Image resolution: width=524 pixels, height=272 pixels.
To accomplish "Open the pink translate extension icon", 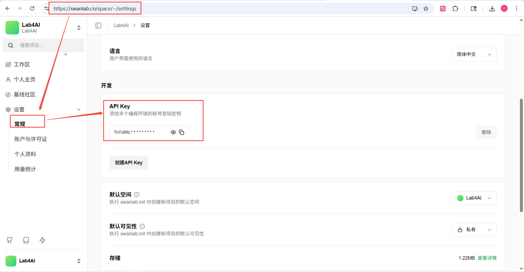I will click(443, 8).
